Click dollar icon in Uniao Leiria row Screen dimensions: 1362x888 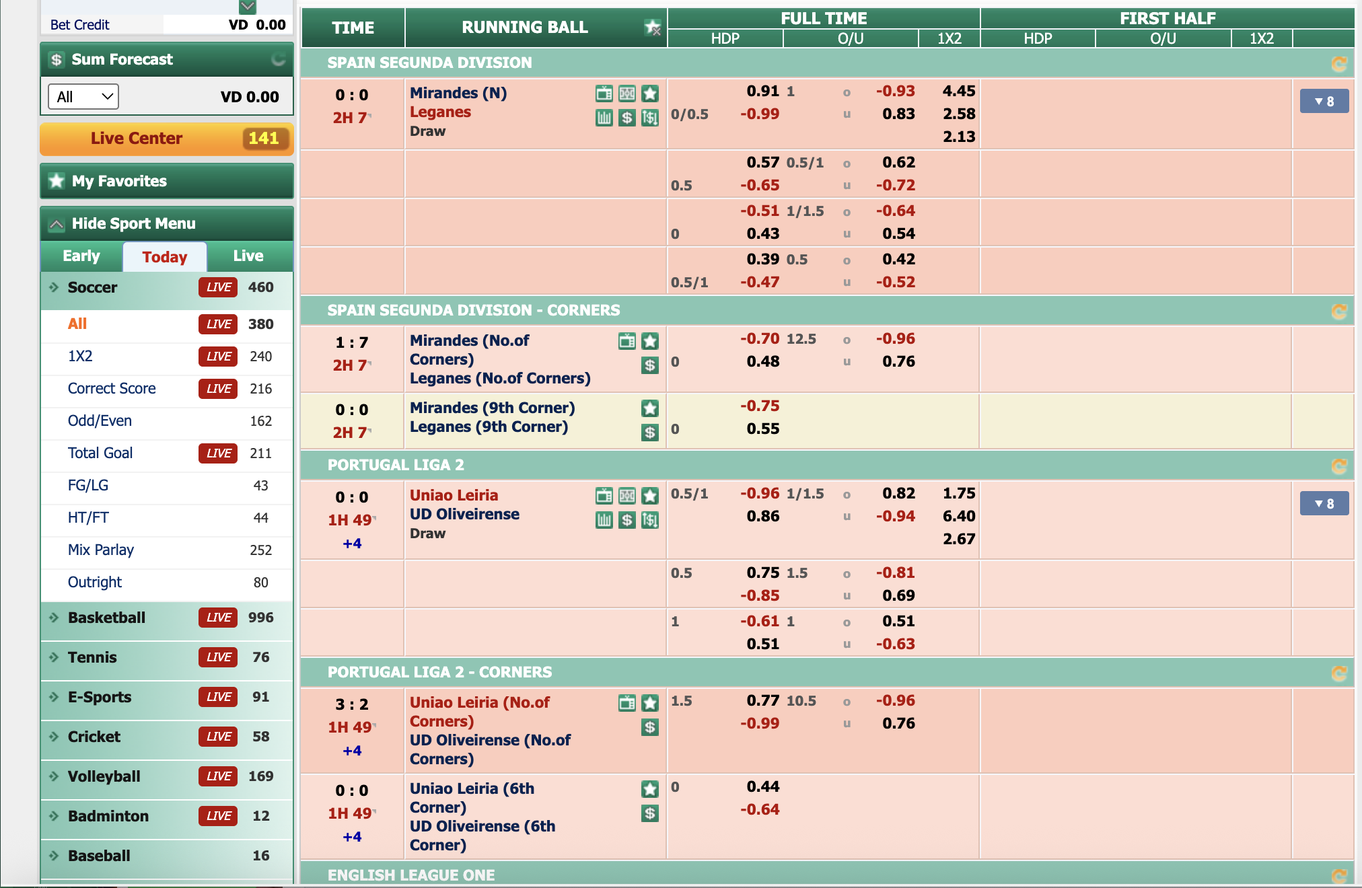pyautogui.click(x=626, y=520)
